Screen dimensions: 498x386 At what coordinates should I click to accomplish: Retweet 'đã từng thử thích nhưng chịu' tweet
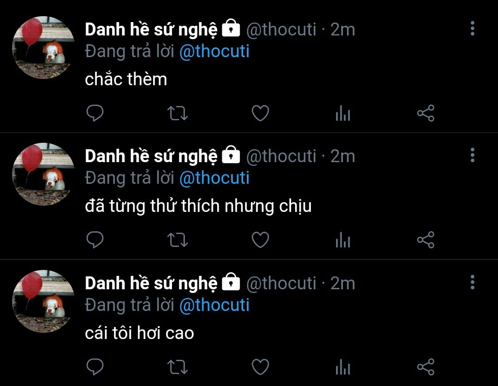pyautogui.click(x=178, y=240)
